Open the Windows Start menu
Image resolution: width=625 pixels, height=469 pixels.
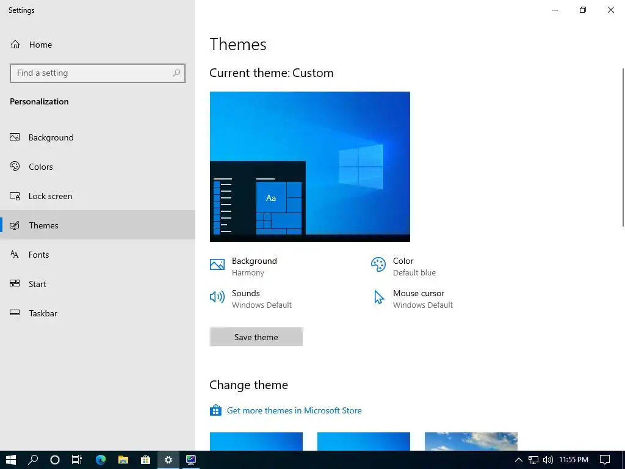point(11,460)
